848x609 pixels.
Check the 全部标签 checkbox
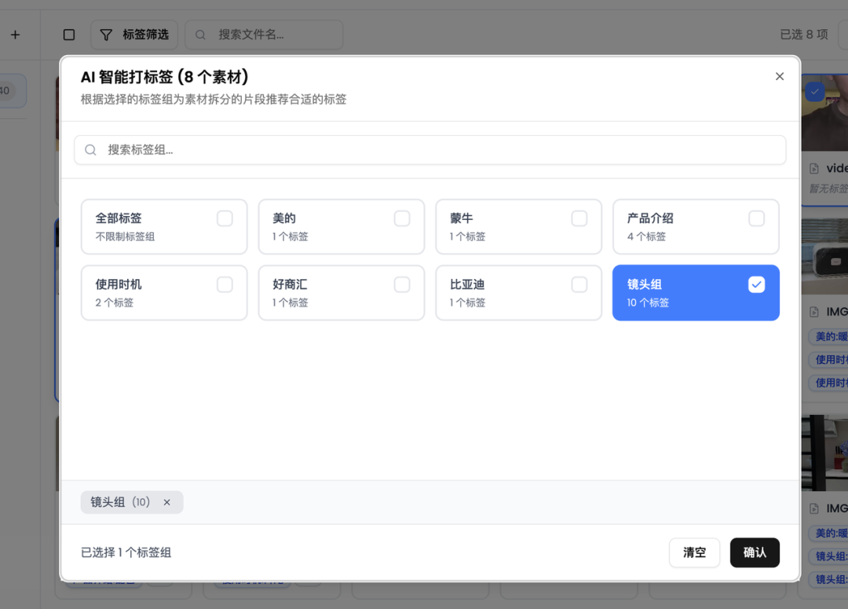click(x=225, y=218)
